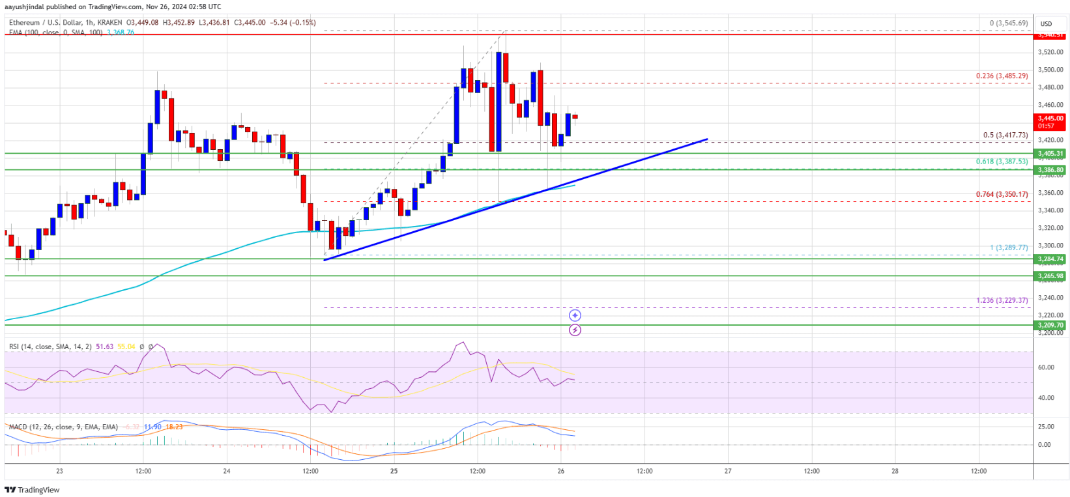
Task: Click the purple lightning bolt event icon
Action: tap(575, 330)
